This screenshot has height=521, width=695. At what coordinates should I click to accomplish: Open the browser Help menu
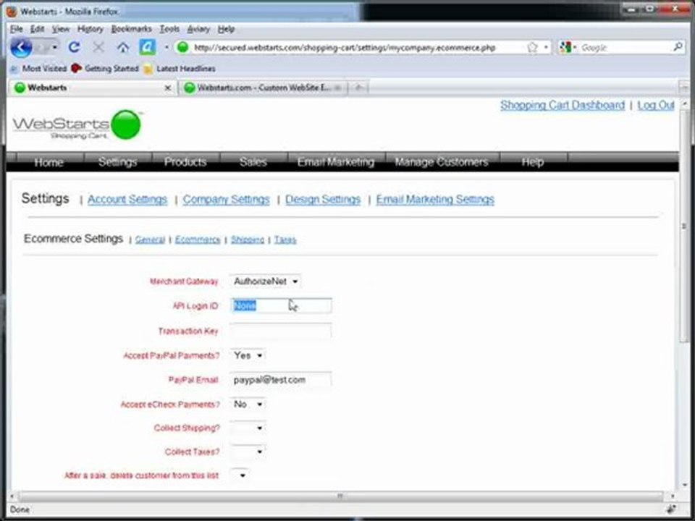pos(226,29)
